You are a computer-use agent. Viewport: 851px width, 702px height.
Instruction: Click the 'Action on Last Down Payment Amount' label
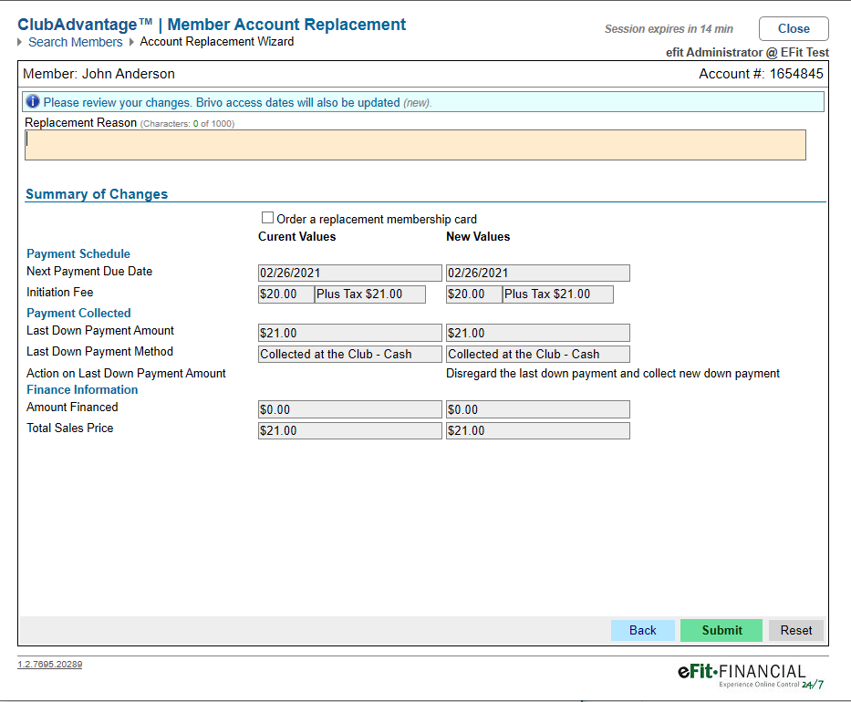(126, 373)
